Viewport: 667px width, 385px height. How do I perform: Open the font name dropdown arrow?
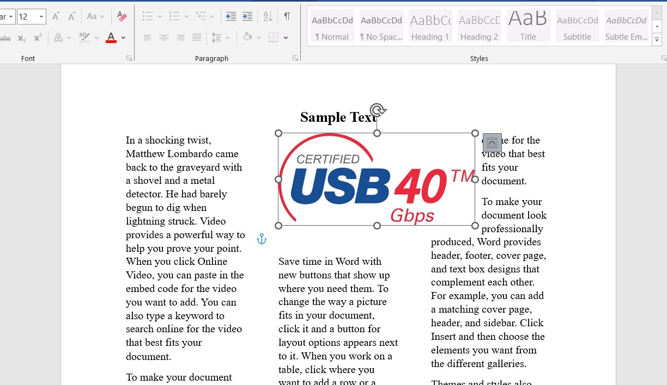(11, 17)
